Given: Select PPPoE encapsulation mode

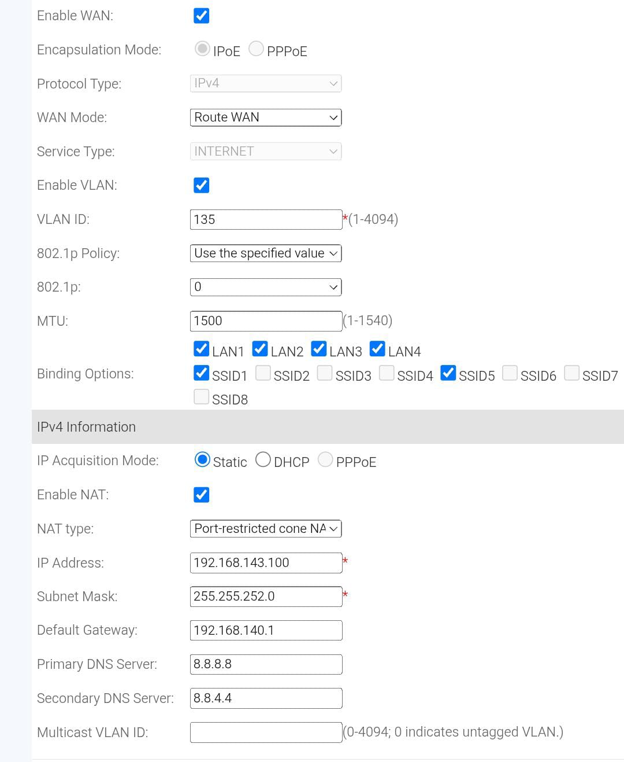Looking at the screenshot, I should pos(256,49).
